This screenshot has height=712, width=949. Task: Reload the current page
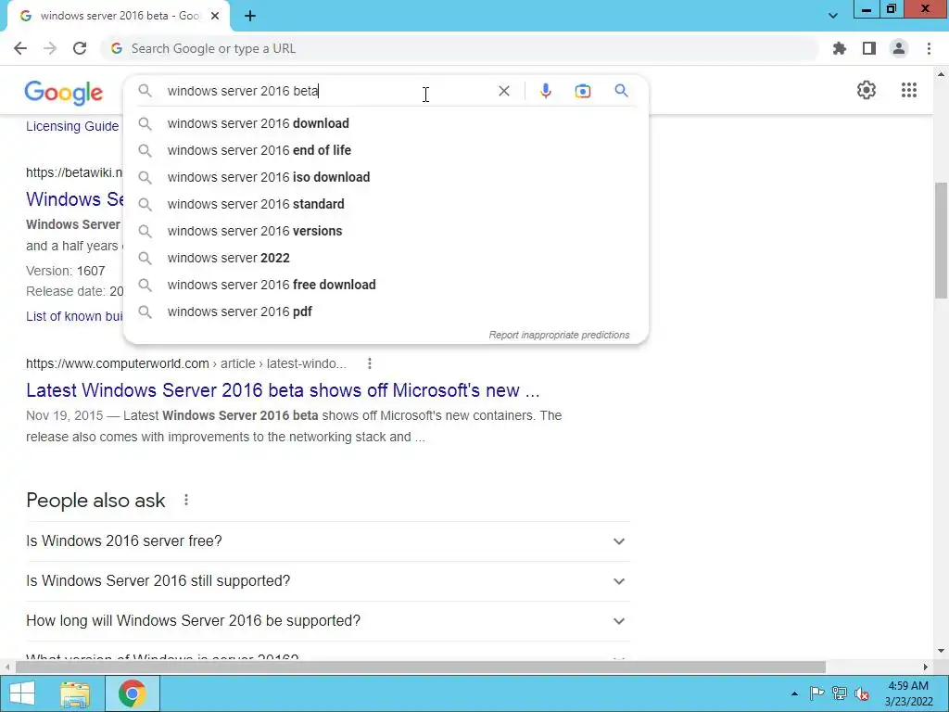click(x=80, y=48)
